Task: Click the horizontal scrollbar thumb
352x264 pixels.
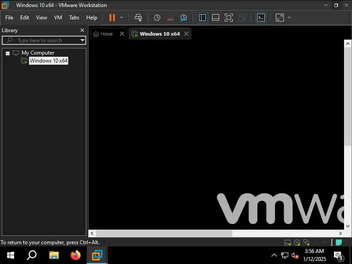Action: coord(164,234)
